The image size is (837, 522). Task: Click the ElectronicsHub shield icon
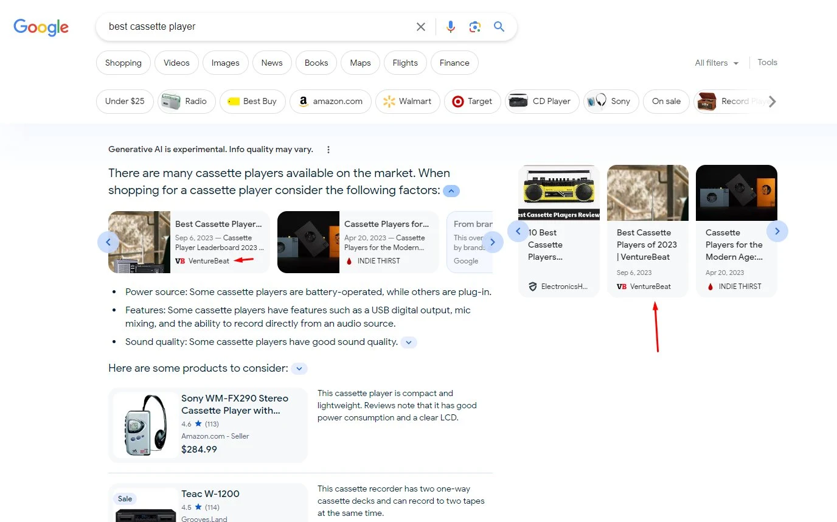point(533,287)
